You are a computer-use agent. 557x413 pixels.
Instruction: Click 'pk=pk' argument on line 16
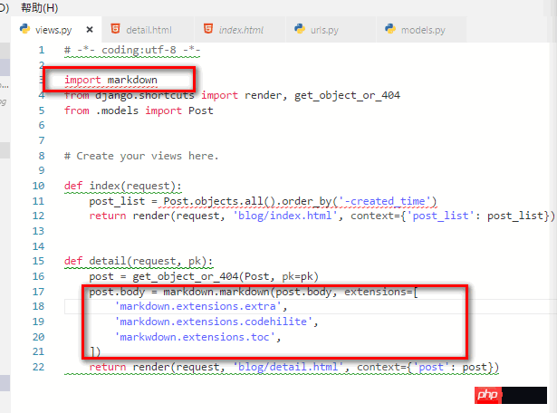pos(297,276)
